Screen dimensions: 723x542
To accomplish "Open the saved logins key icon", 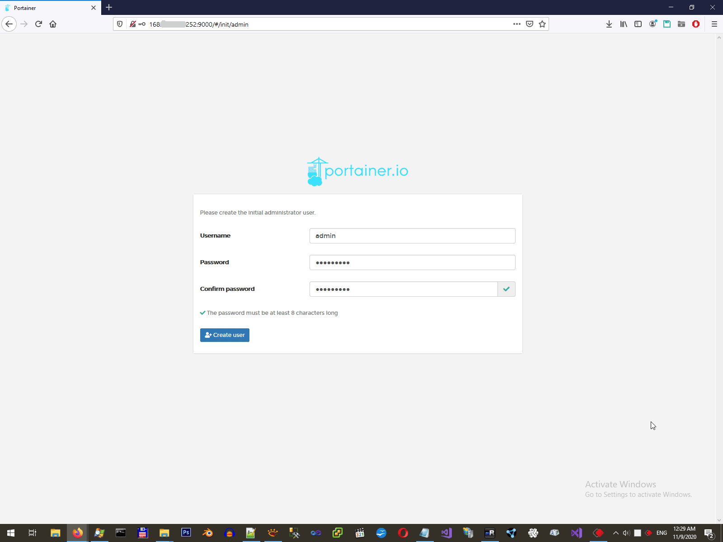I will pyautogui.click(x=142, y=24).
